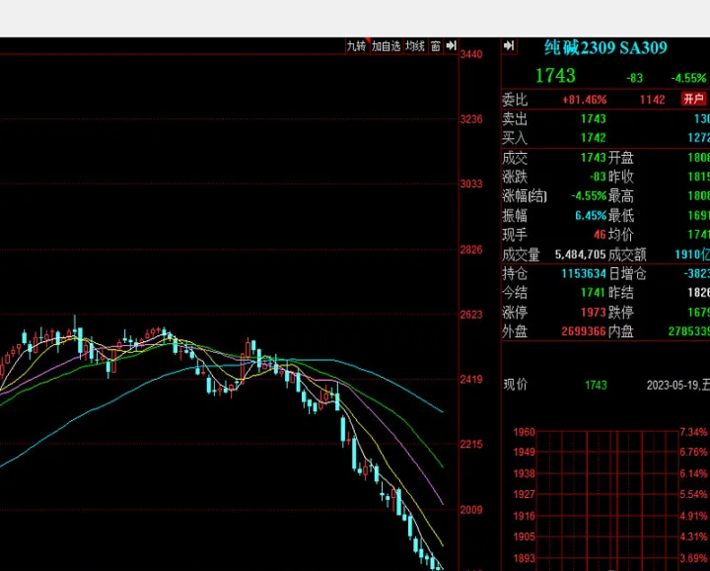710x571 pixels.
Task: Click the 2009 price axis label
Action: click(471, 510)
